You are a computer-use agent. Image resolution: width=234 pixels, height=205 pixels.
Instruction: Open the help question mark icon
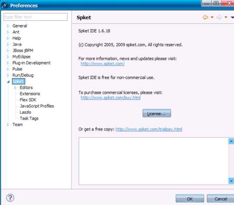pos(10,198)
